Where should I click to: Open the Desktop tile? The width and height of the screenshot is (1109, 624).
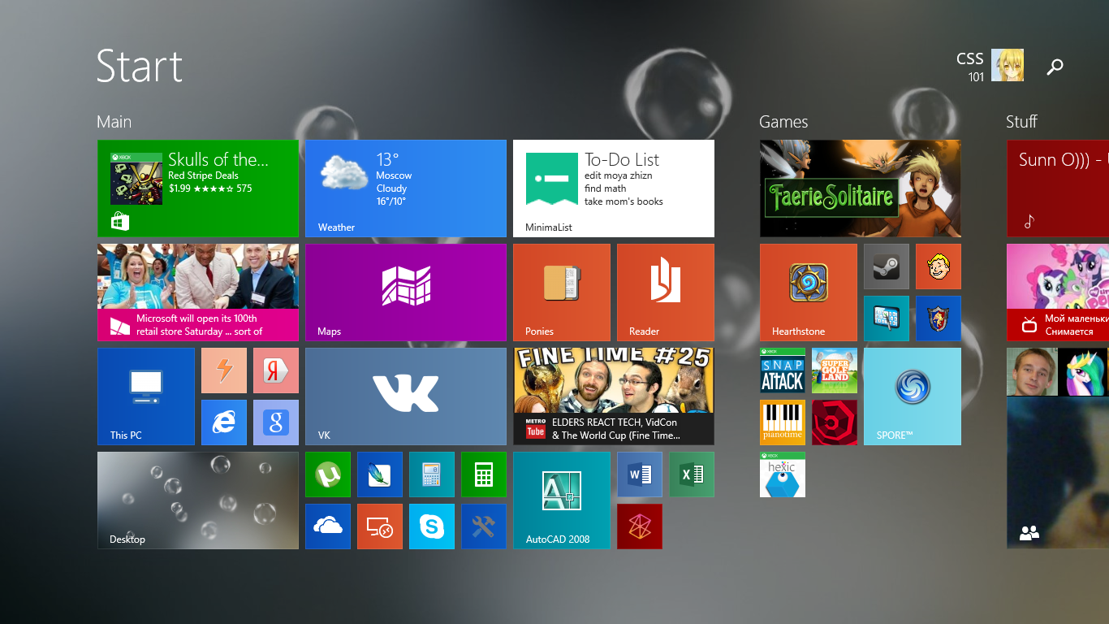[197, 500]
